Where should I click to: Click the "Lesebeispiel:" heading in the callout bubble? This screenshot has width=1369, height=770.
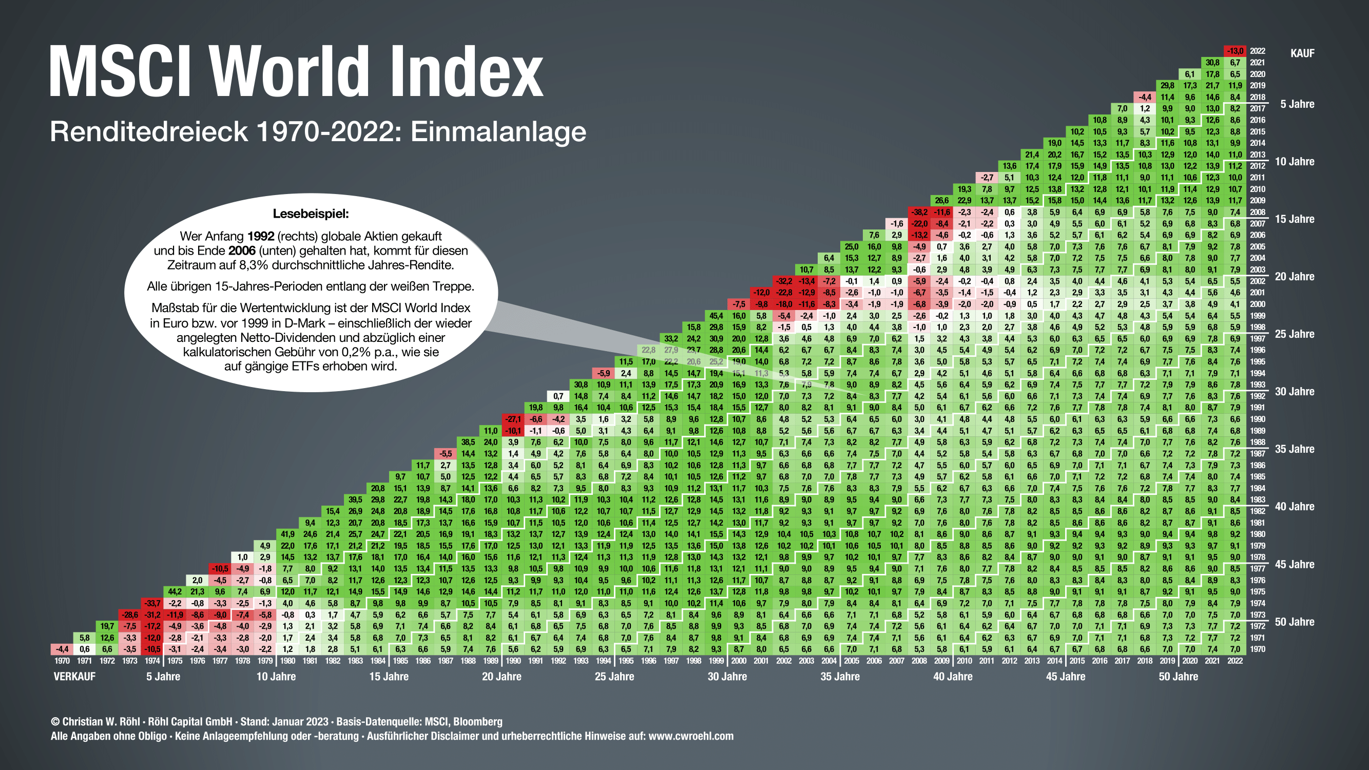click(x=311, y=214)
